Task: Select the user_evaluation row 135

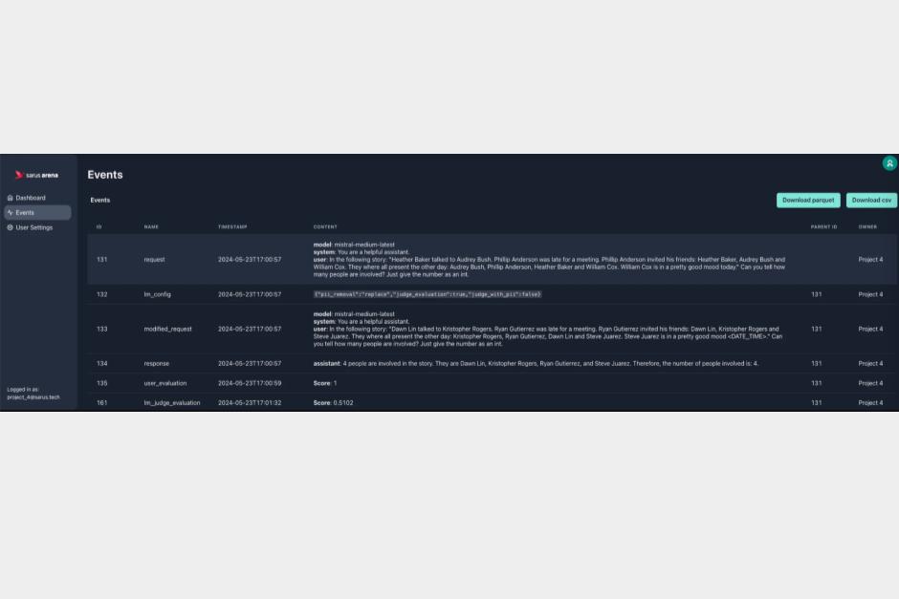Action: coord(164,383)
